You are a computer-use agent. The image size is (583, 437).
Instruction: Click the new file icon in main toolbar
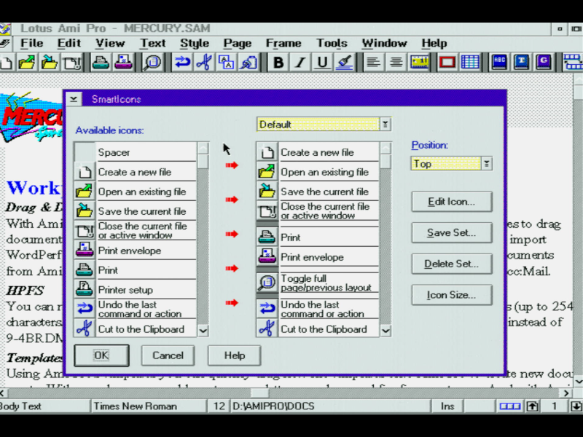[x=6, y=63]
